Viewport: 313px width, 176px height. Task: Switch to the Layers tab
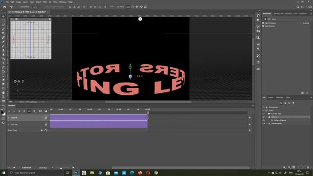pos(270,97)
